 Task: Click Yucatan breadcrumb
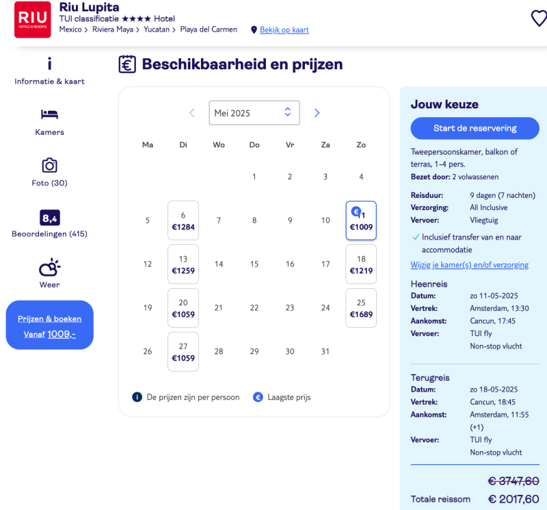pyautogui.click(x=157, y=29)
